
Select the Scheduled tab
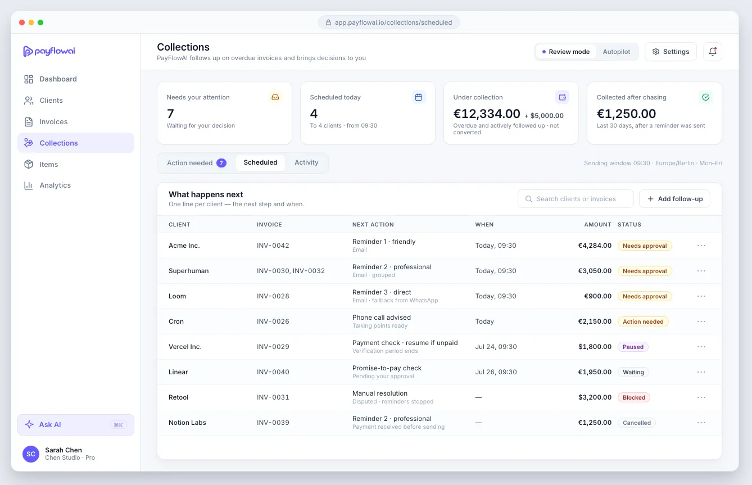pos(260,162)
